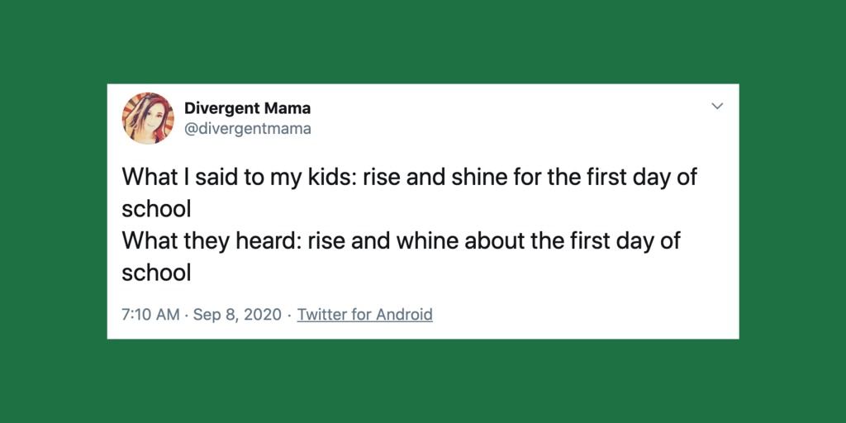Open the Twitter for Android source link
Screen dimensions: 846x423
click(364, 314)
